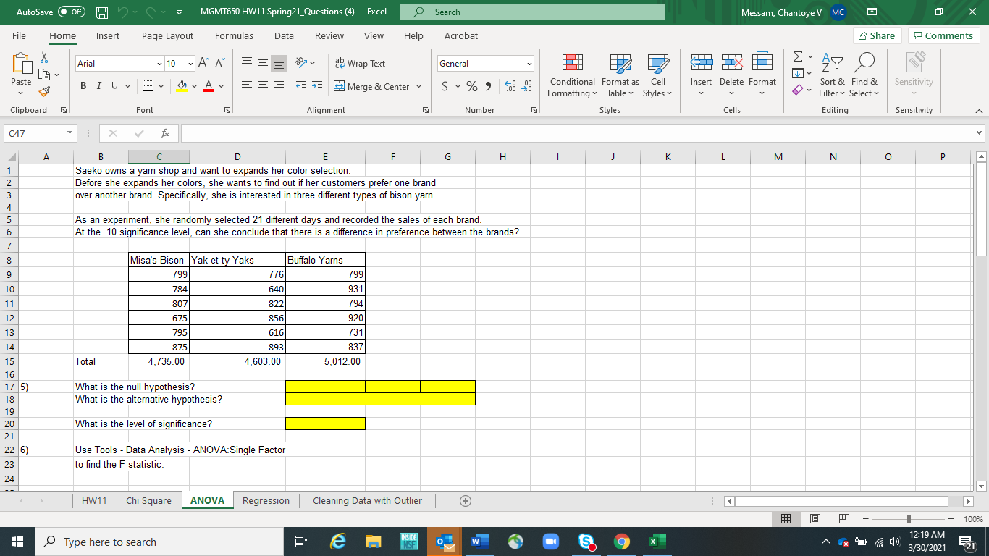The image size is (989, 556).
Task: Open the Insert ribbon tab
Action: pos(108,35)
